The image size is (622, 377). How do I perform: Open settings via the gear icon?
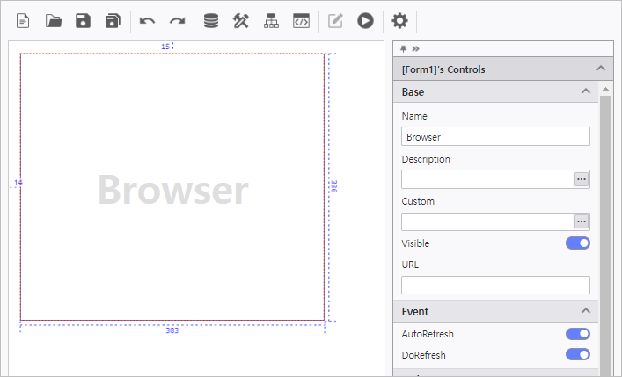[399, 21]
